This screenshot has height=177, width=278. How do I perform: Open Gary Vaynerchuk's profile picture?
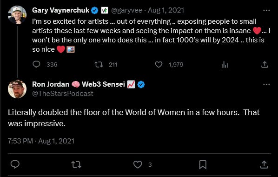coord(17,15)
